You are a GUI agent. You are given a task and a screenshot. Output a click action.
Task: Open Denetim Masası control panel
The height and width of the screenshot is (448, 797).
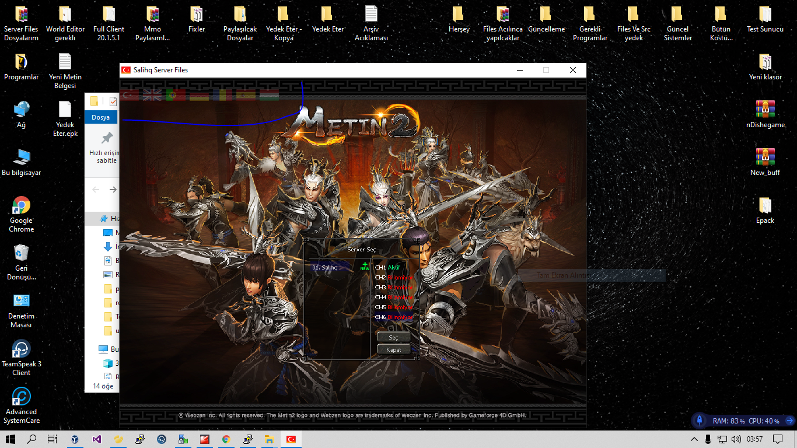(21, 311)
